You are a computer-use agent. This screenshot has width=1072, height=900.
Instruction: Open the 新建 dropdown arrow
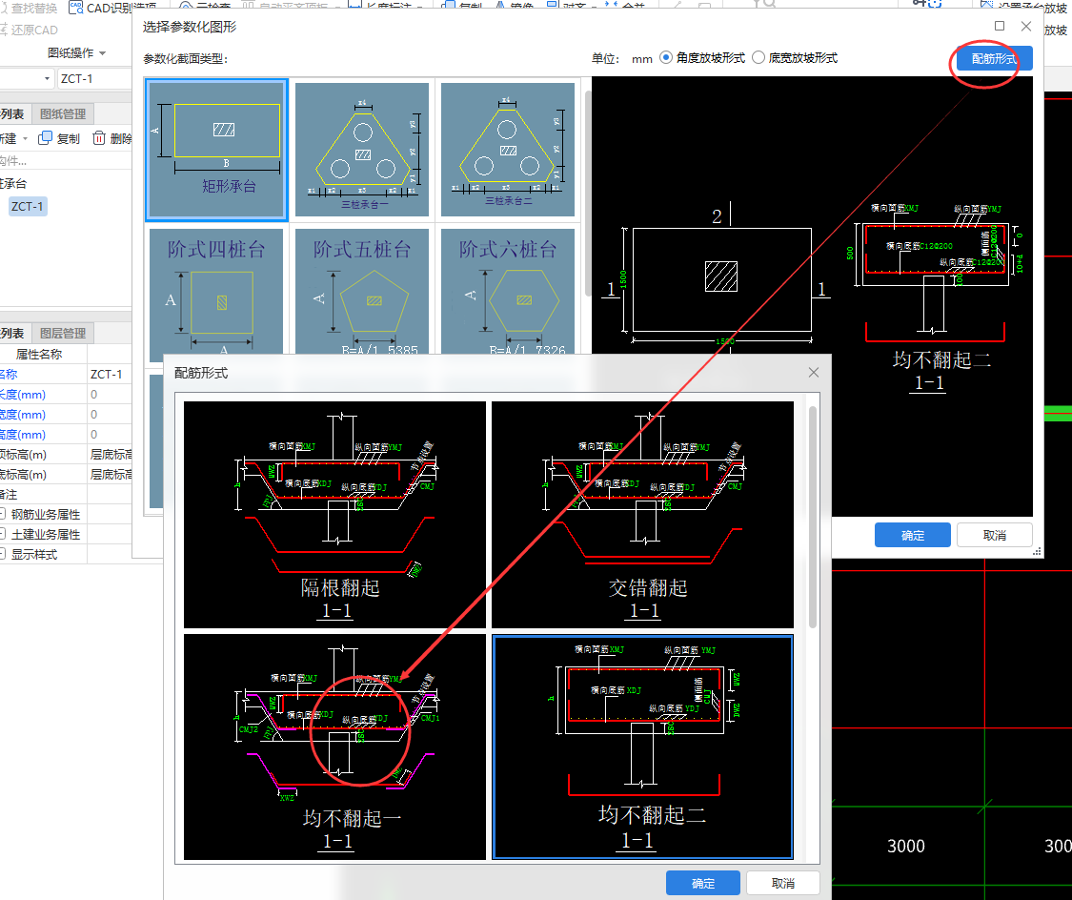coord(26,139)
